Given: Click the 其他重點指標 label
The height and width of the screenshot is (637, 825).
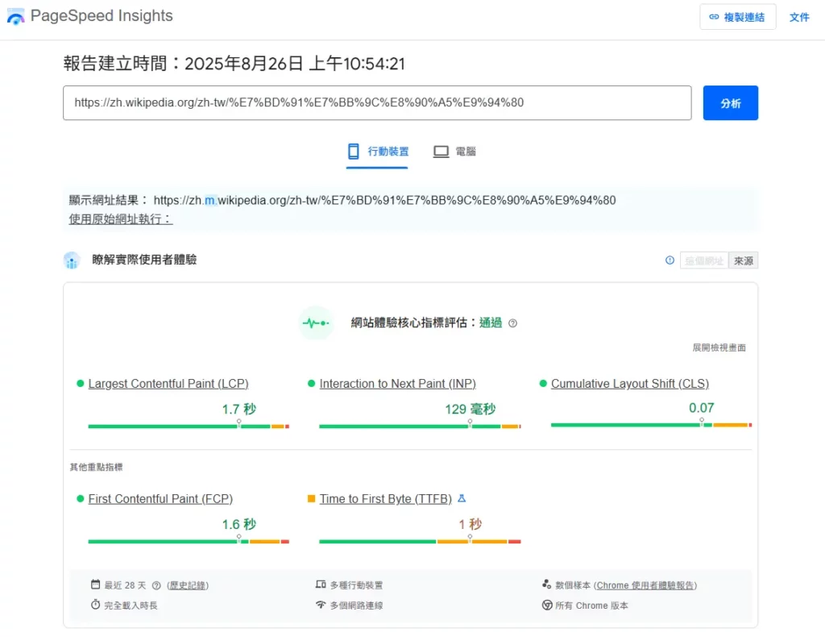Looking at the screenshot, I should (x=97, y=467).
